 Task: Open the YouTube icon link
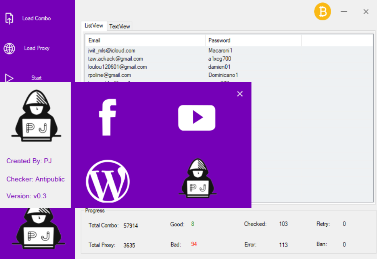197,118
